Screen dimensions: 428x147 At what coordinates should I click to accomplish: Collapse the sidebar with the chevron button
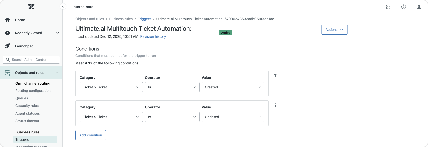click(x=63, y=6)
